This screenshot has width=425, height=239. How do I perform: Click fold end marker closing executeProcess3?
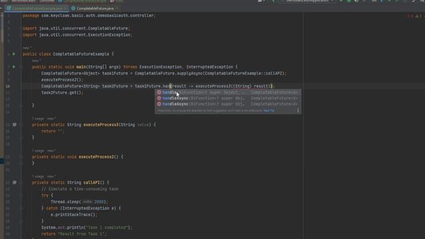(x=21, y=137)
